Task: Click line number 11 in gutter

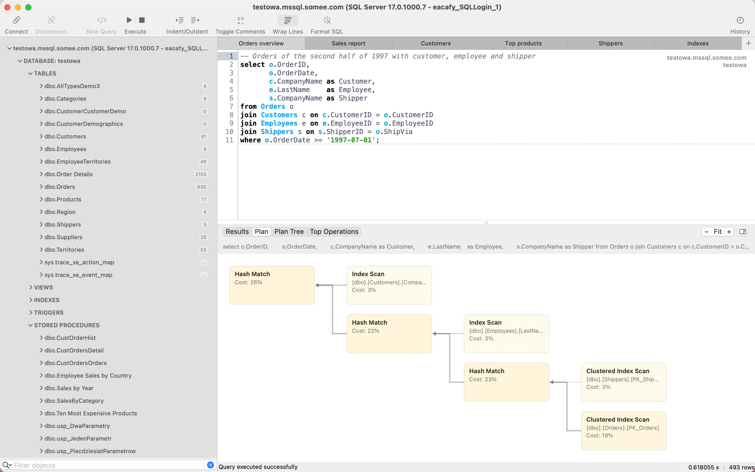Action: pos(229,140)
